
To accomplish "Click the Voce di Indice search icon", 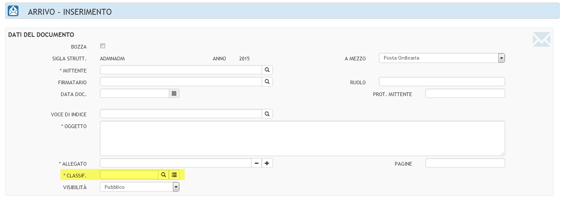I will 267,114.
